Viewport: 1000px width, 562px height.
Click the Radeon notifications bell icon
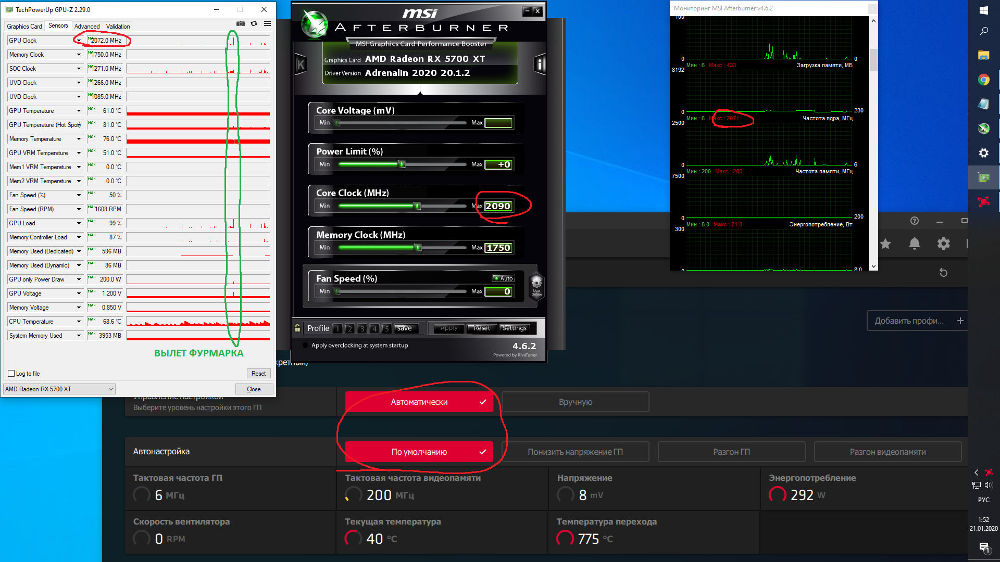pos(914,244)
